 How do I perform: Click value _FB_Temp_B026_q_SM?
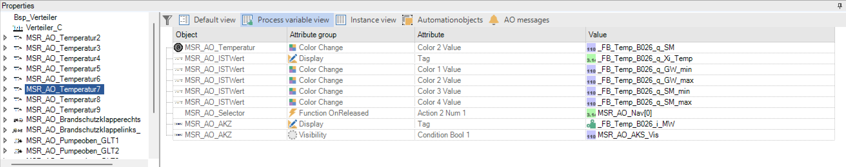pos(636,48)
